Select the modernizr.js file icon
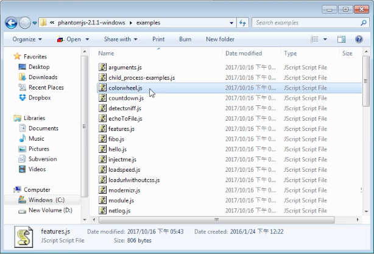Screen dimensions: 374x254 (102, 190)
